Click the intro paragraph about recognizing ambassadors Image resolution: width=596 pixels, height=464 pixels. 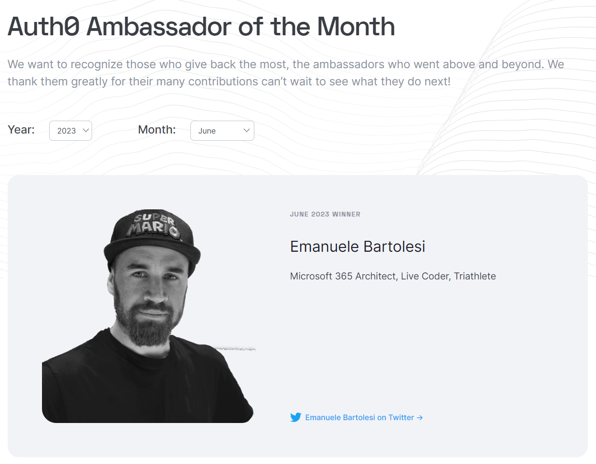pyautogui.click(x=285, y=72)
